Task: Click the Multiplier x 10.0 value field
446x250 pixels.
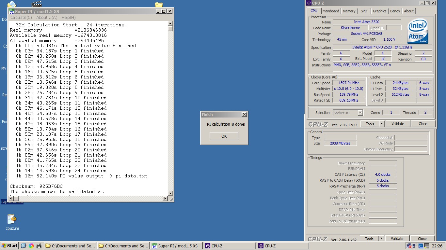Action: click(349, 89)
